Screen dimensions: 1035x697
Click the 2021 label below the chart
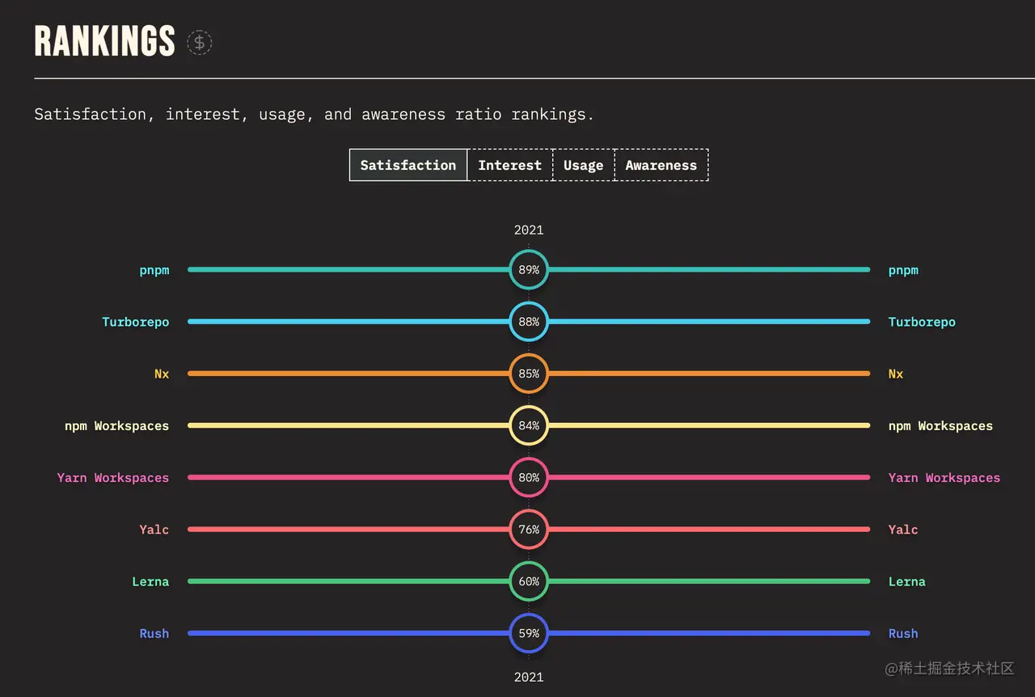click(x=529, y=677)
